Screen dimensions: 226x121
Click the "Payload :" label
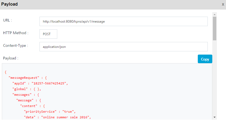tap(11, 58)
